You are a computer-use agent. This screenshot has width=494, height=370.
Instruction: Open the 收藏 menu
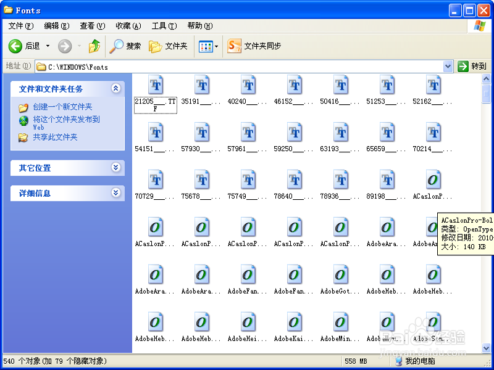point(128,26)
